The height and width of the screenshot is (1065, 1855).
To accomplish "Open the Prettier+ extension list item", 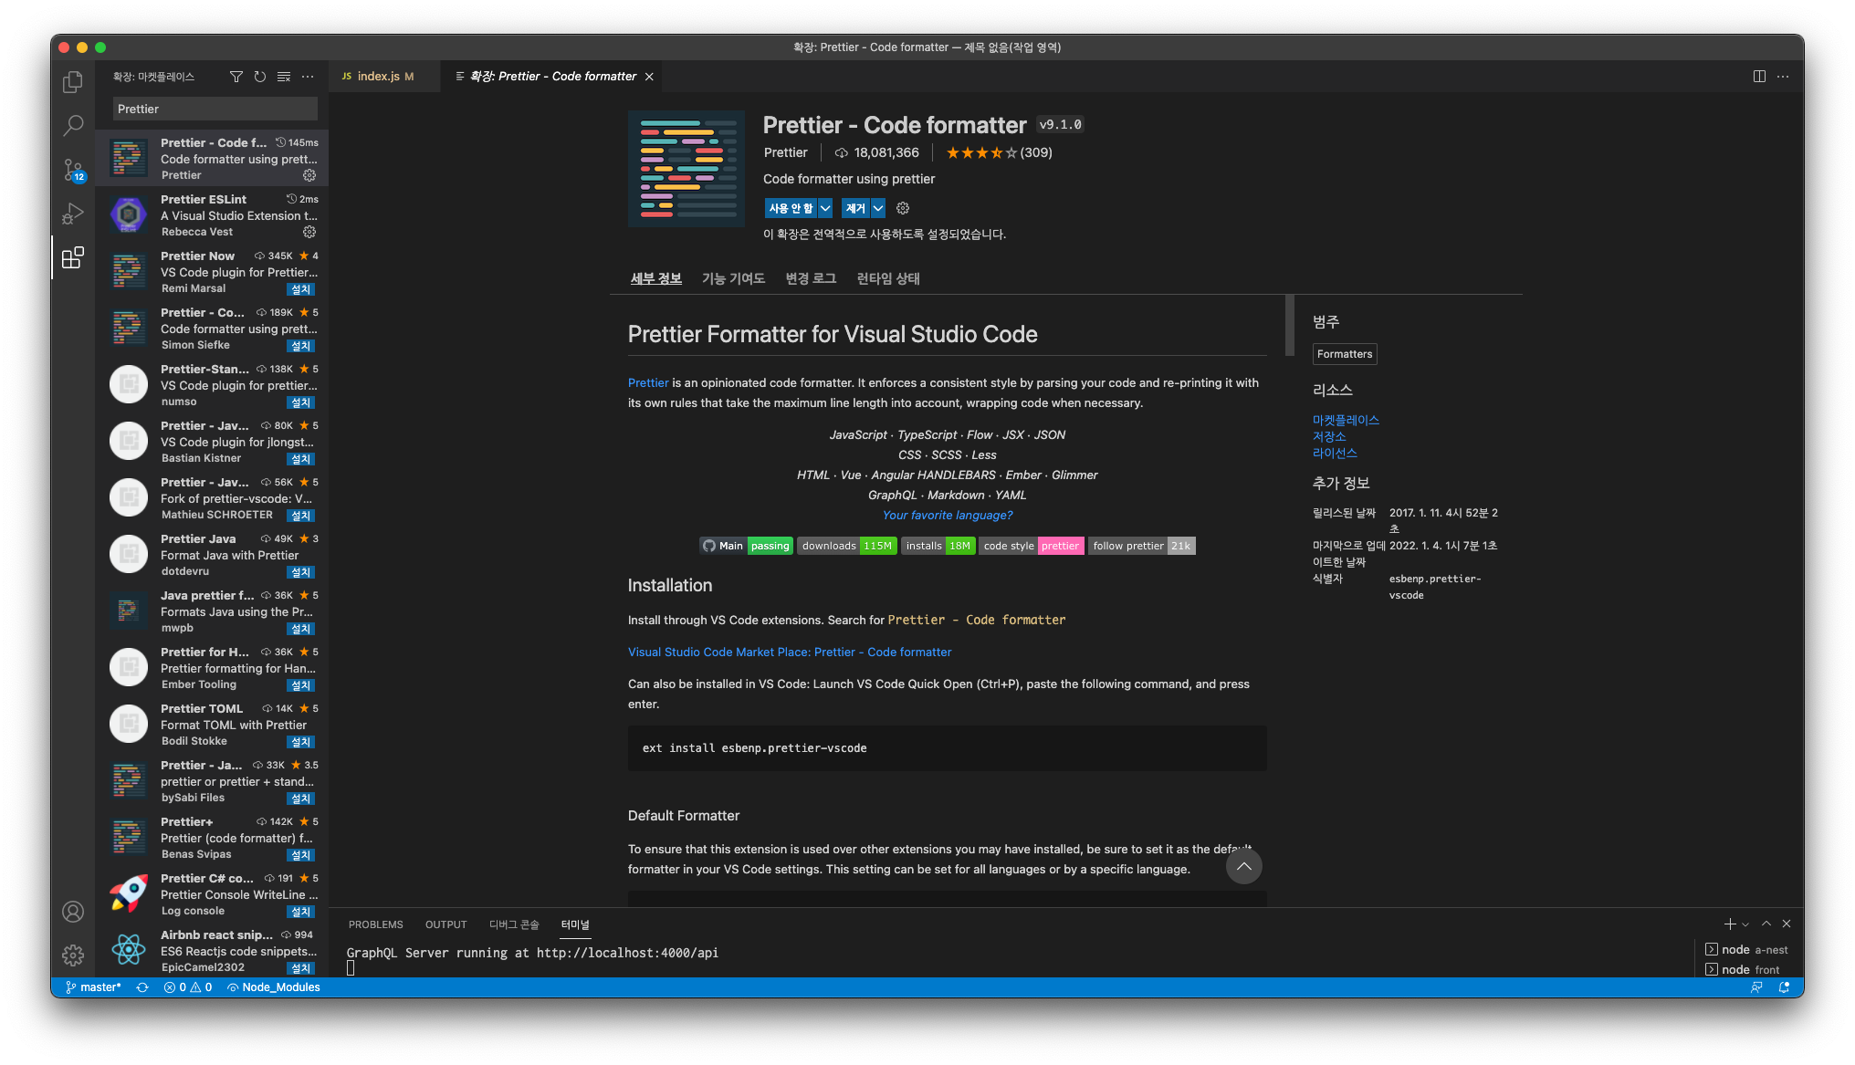I will [x=212, y=838].
